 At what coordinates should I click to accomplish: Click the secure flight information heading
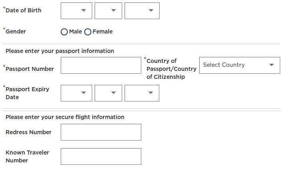coord(65,117)
